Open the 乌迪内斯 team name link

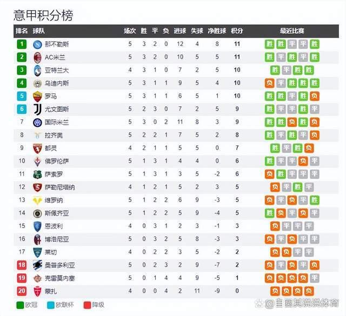tap(57, 83)
